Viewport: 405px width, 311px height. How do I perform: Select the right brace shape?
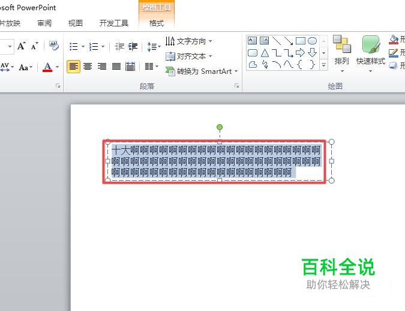tap(312, 64)
